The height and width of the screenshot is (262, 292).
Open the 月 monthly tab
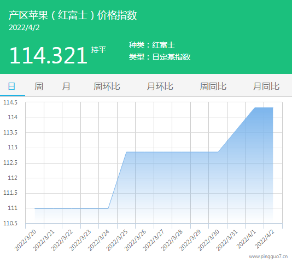[66, 86]
